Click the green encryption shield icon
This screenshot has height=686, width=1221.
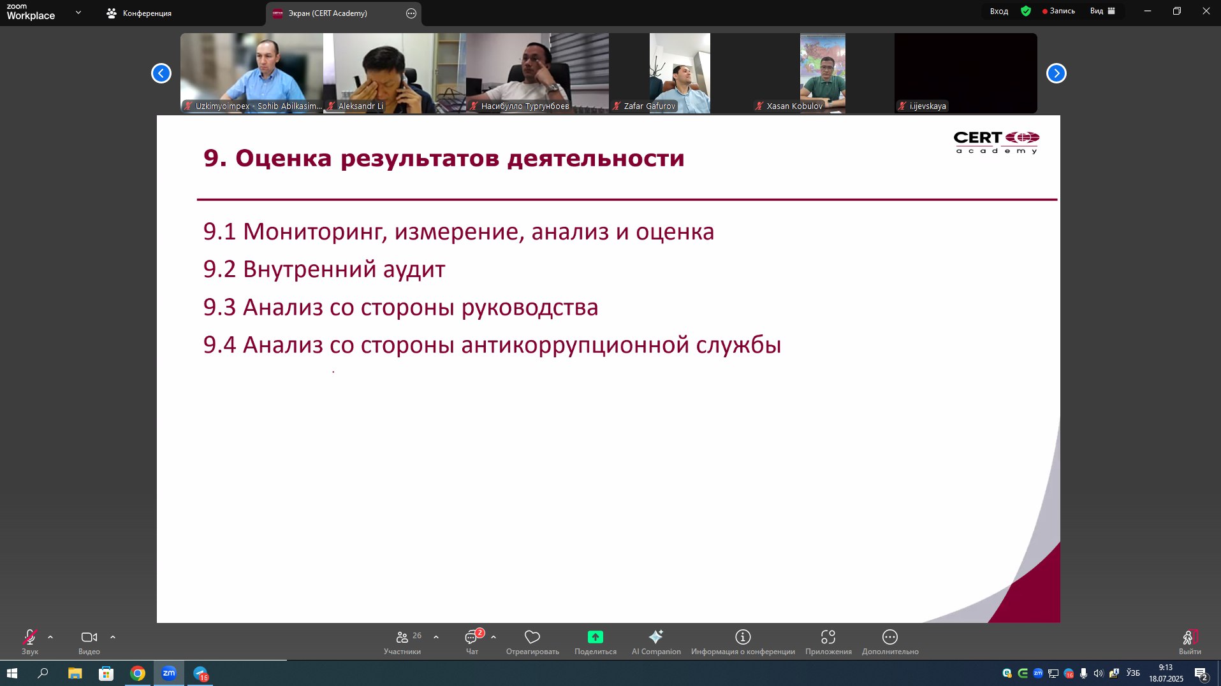(1026, 11)
